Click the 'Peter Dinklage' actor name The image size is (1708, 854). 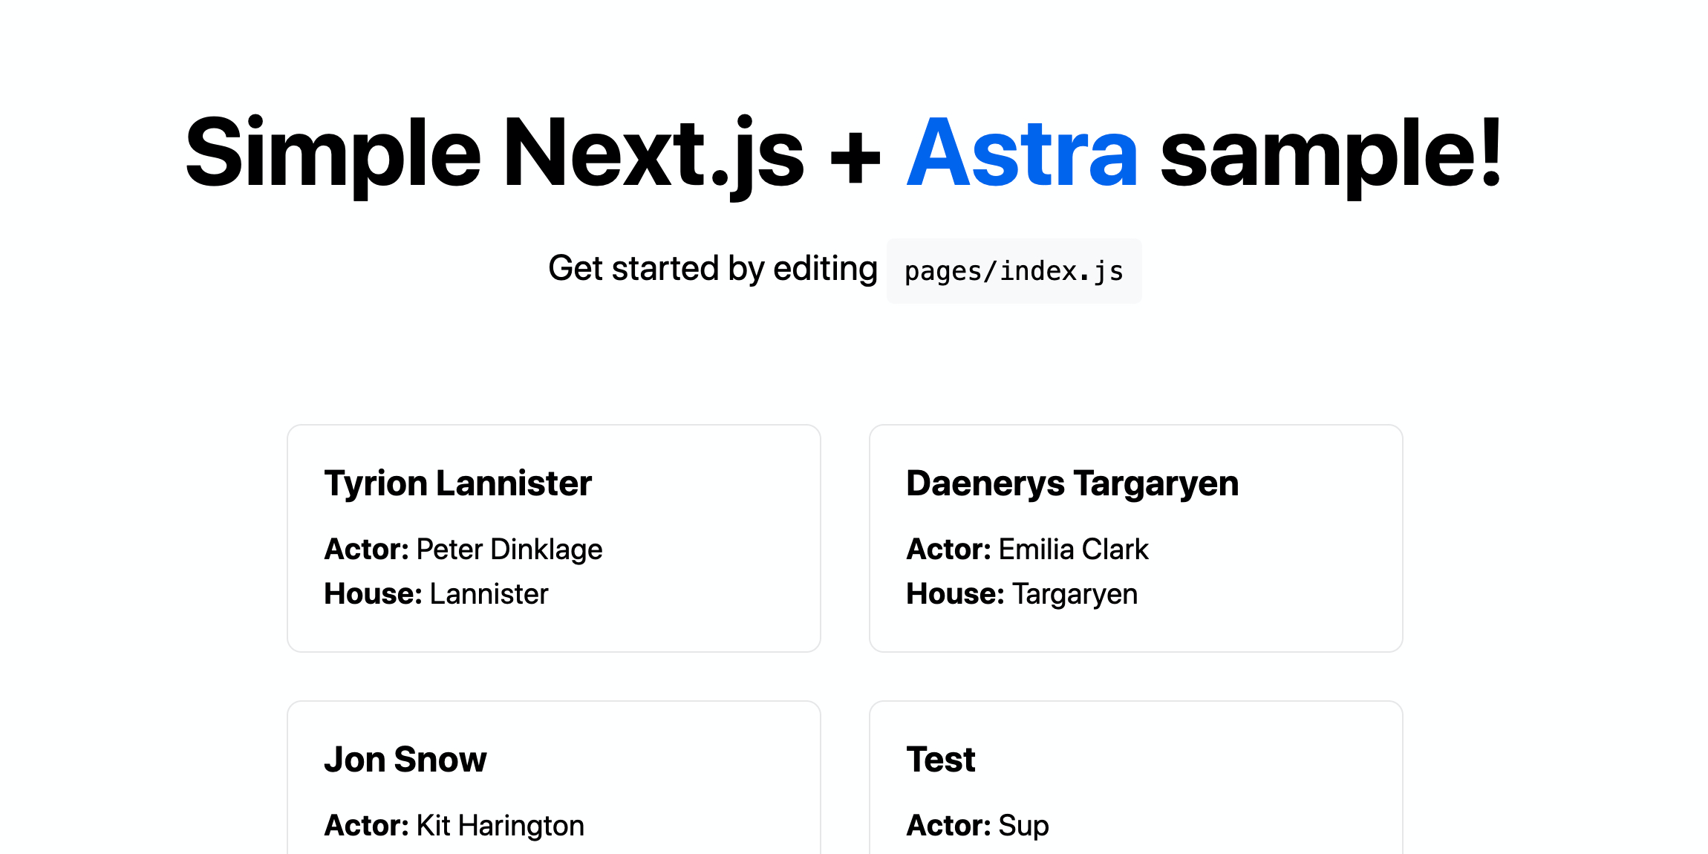[x=509, y=550]
